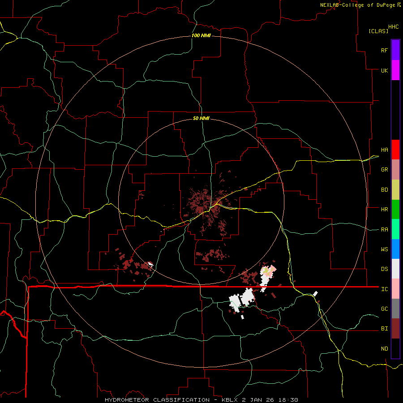This screenshot has width=403, height=403.
Task: Click the RF purple legend swatch
Action: [x=395, y=50]
